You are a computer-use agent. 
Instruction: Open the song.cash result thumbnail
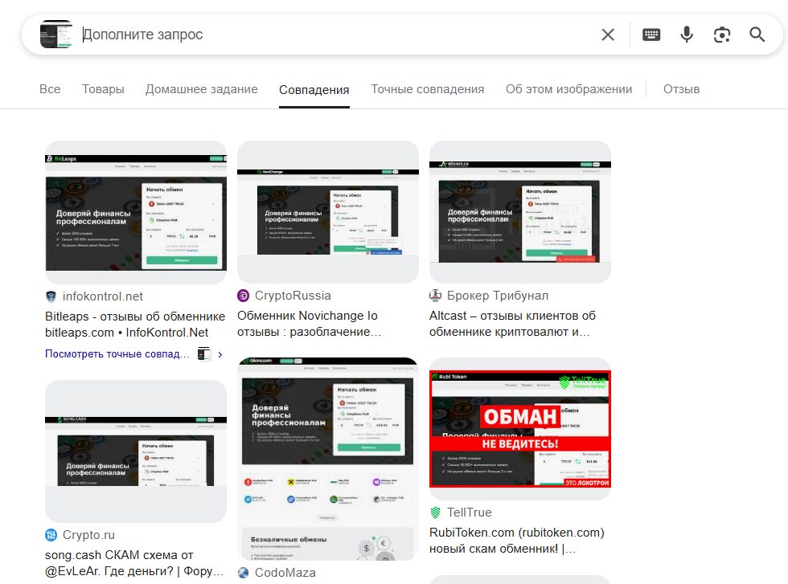pyautogui.click(x=136, y=451)
